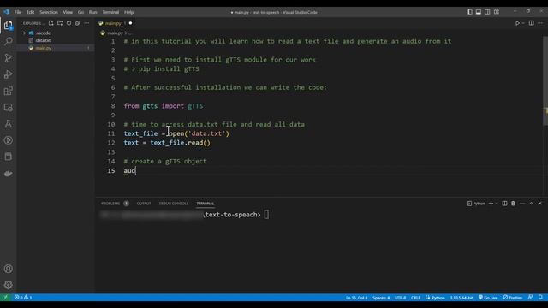Click main.py in the breadcrumb
The height and width of the screenshot is (308, 548).
click(x=115, y=33)
